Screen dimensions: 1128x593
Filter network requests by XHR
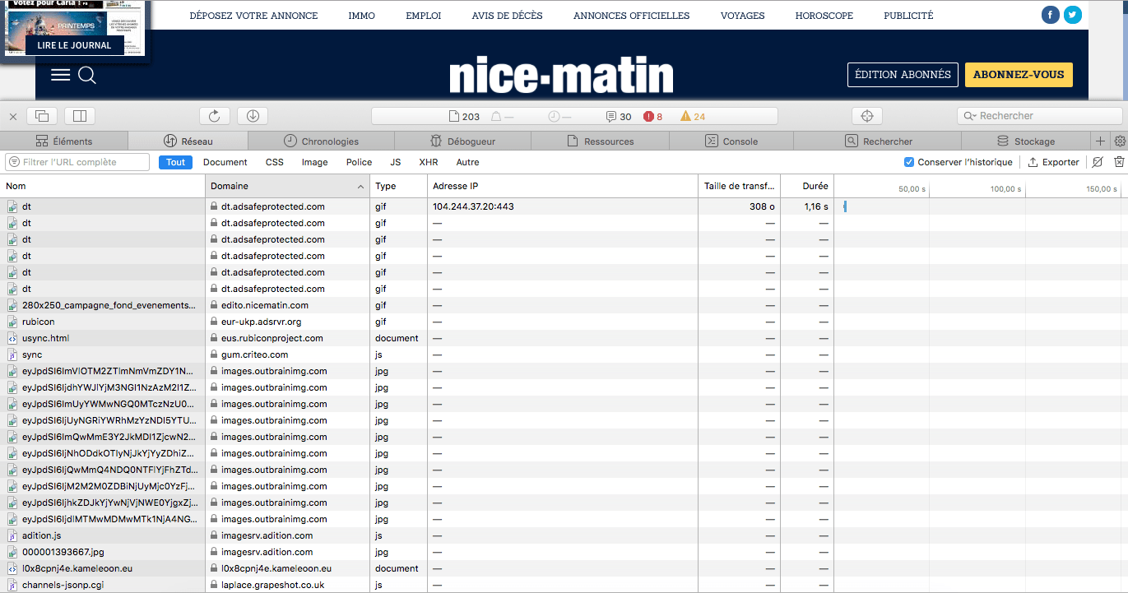tap(429, 162)
